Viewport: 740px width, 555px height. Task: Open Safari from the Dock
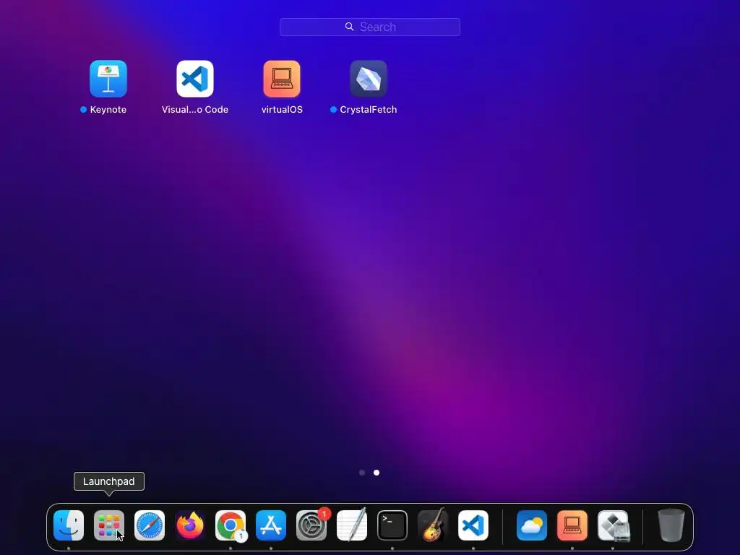click(150, 525)
